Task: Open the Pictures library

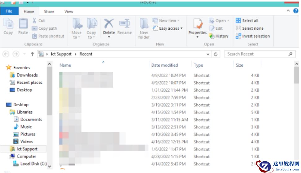Action: pyautogui.click(x=24, y=134)
